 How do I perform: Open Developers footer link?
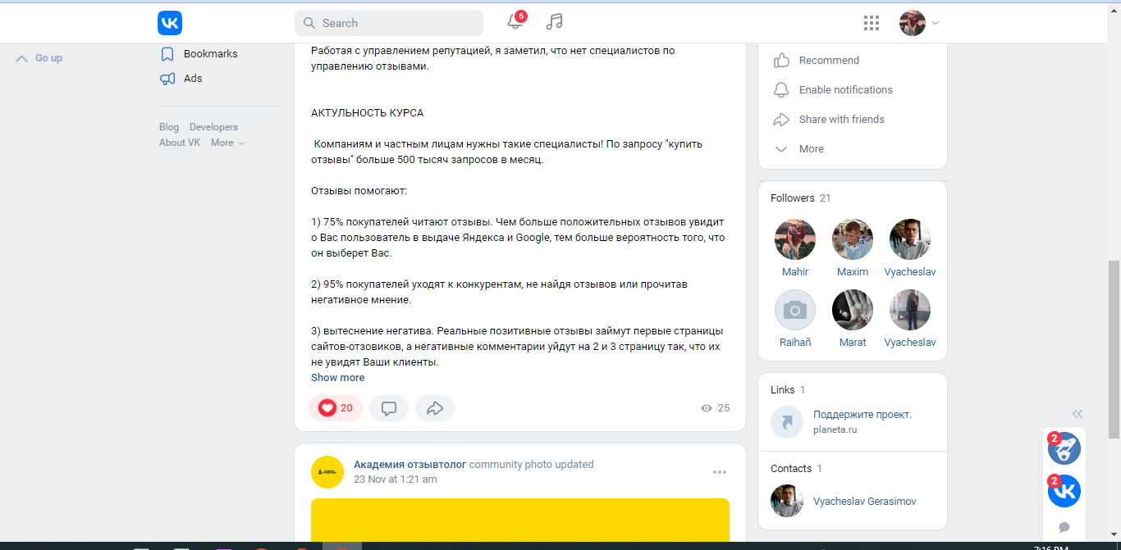[213, 127]
